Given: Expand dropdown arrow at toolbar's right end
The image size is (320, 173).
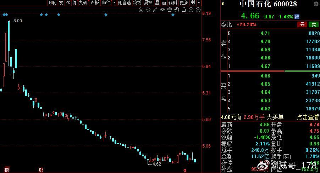Looking at the screenshot, I should click(199, 2).
